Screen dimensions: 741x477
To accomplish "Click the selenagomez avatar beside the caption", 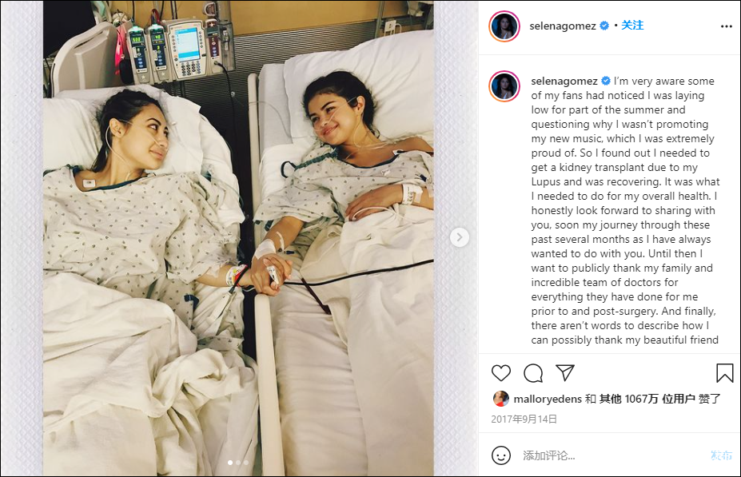I will [504, 86].
